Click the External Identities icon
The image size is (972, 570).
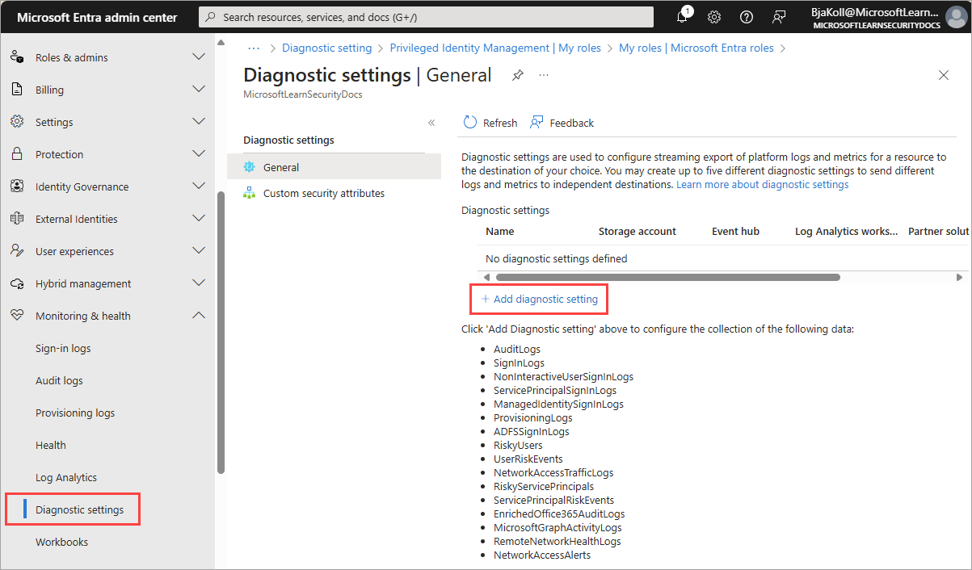(17, 219)
